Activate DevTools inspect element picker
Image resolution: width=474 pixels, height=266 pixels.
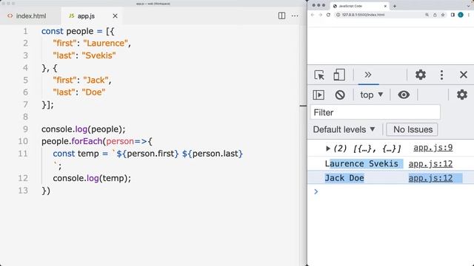pyautogui.click(x=319, y=75)
